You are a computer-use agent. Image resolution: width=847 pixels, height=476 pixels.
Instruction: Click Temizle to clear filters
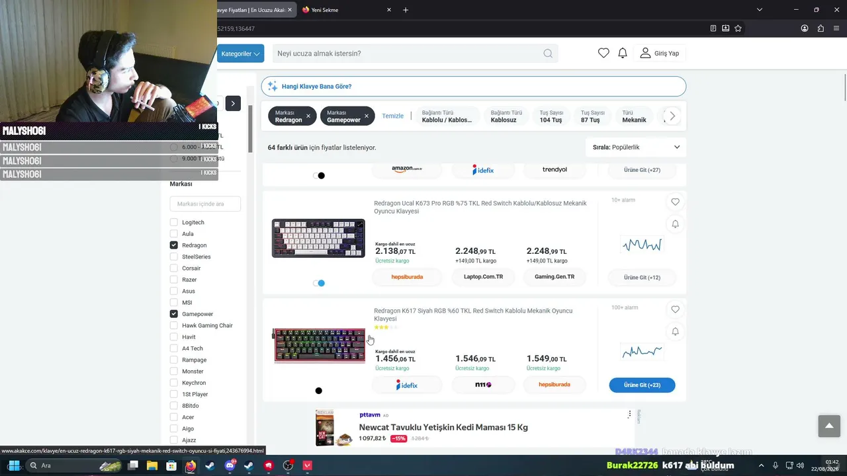392,116
